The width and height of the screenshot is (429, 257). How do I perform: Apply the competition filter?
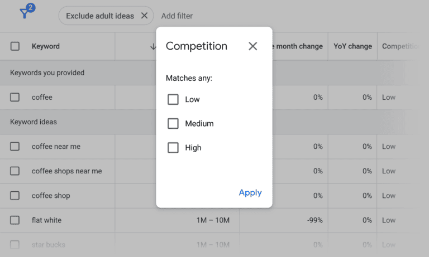coord(250,192)
